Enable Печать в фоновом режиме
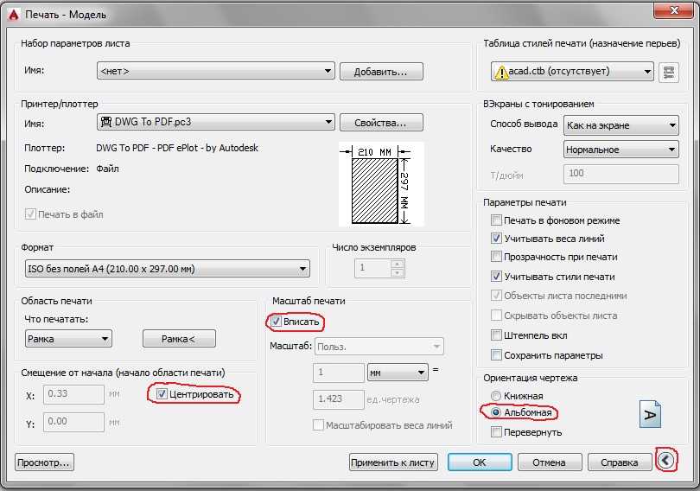 click(496, 220)
